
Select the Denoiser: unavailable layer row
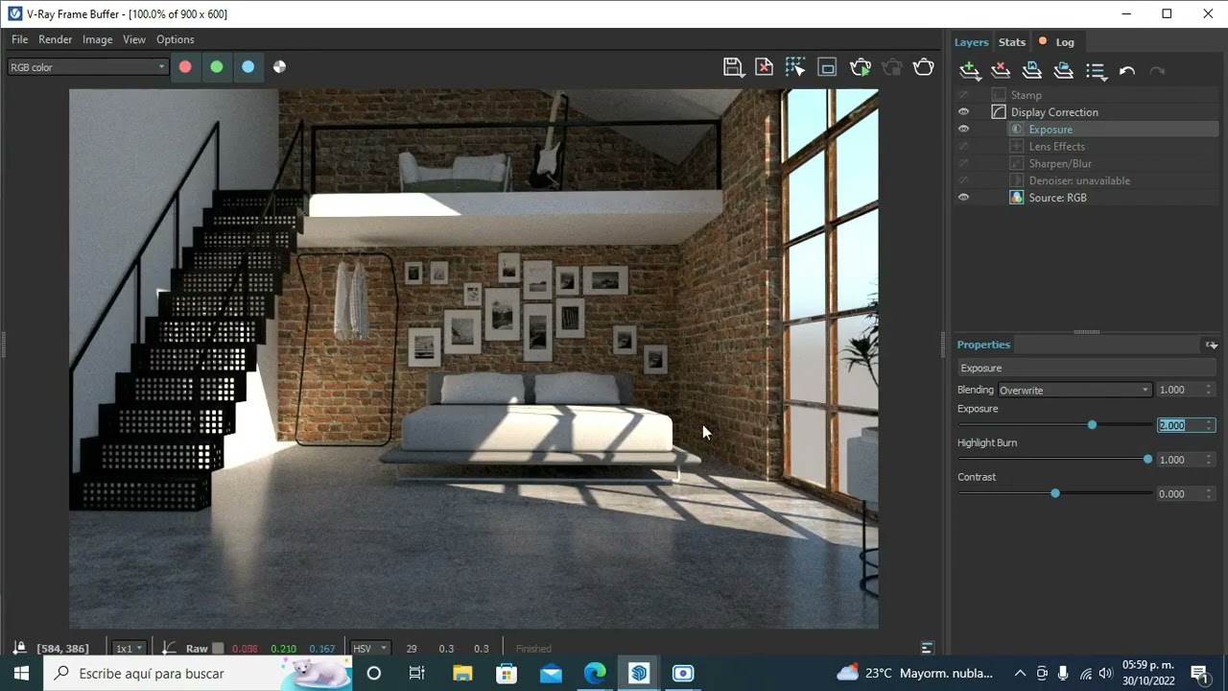pyautogui.click(x=1086, y=180)
